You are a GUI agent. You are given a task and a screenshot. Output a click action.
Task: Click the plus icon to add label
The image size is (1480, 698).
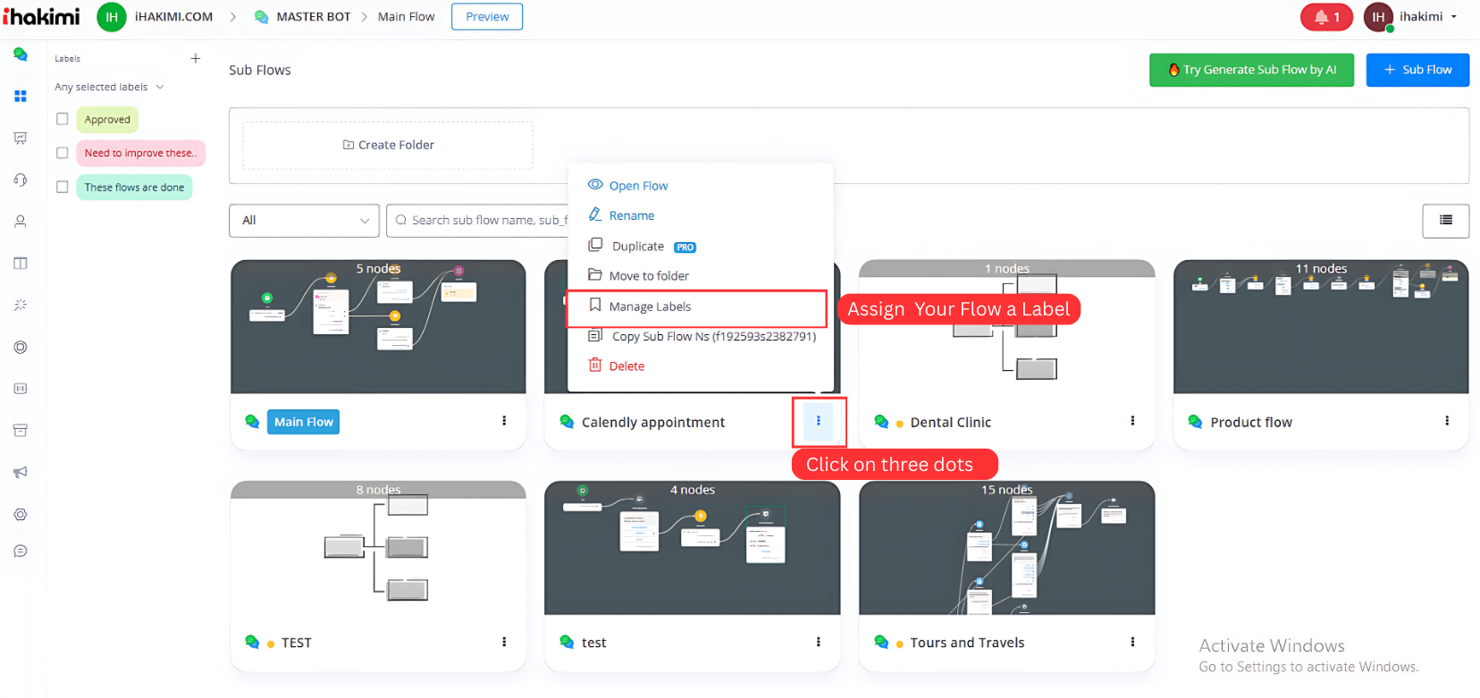(x=196, y=59)
